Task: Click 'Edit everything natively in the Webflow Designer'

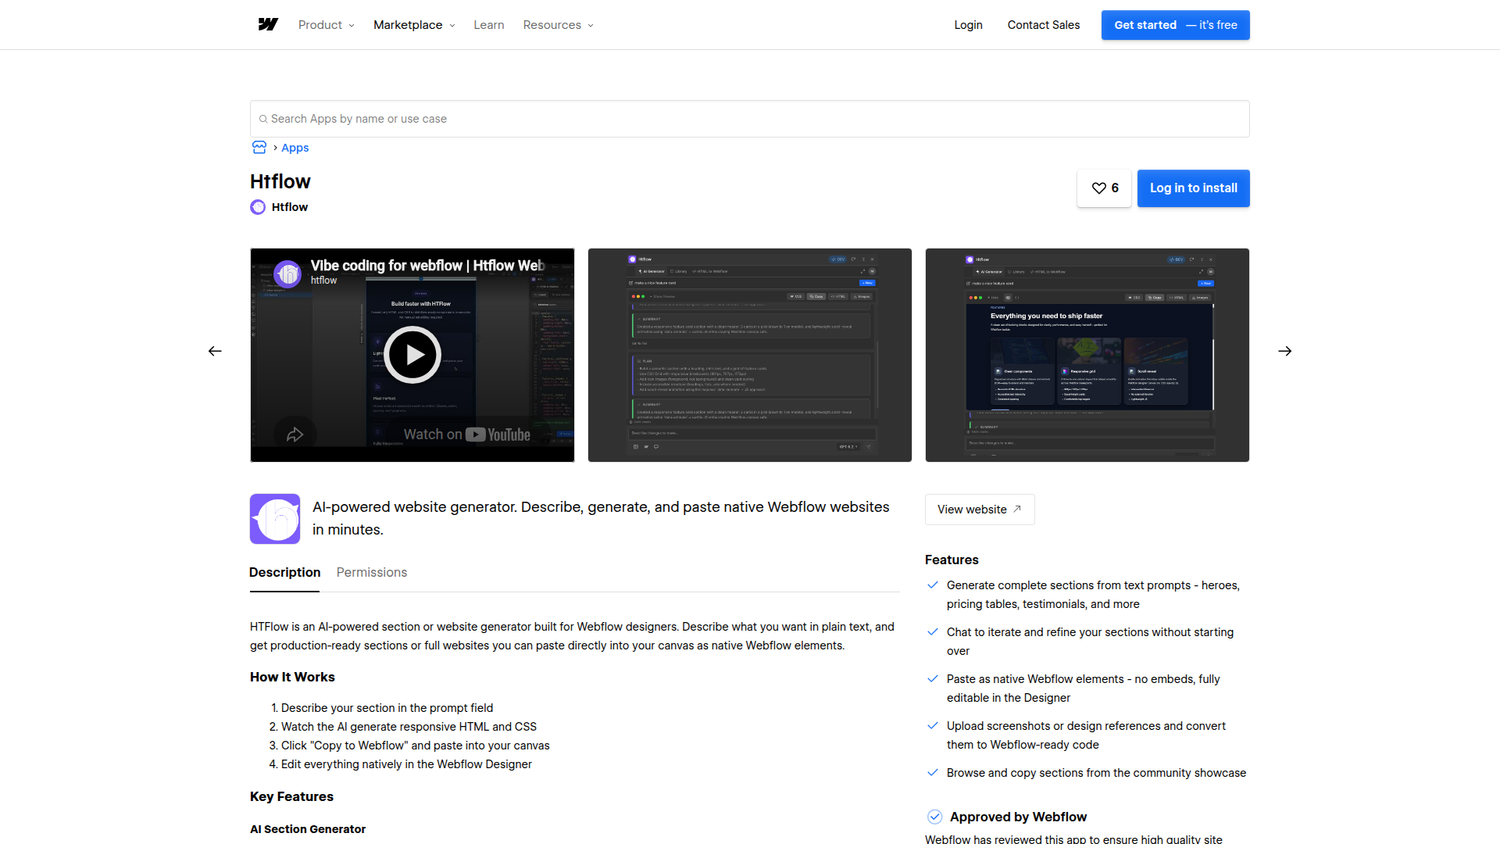Action: click(406, 764)
